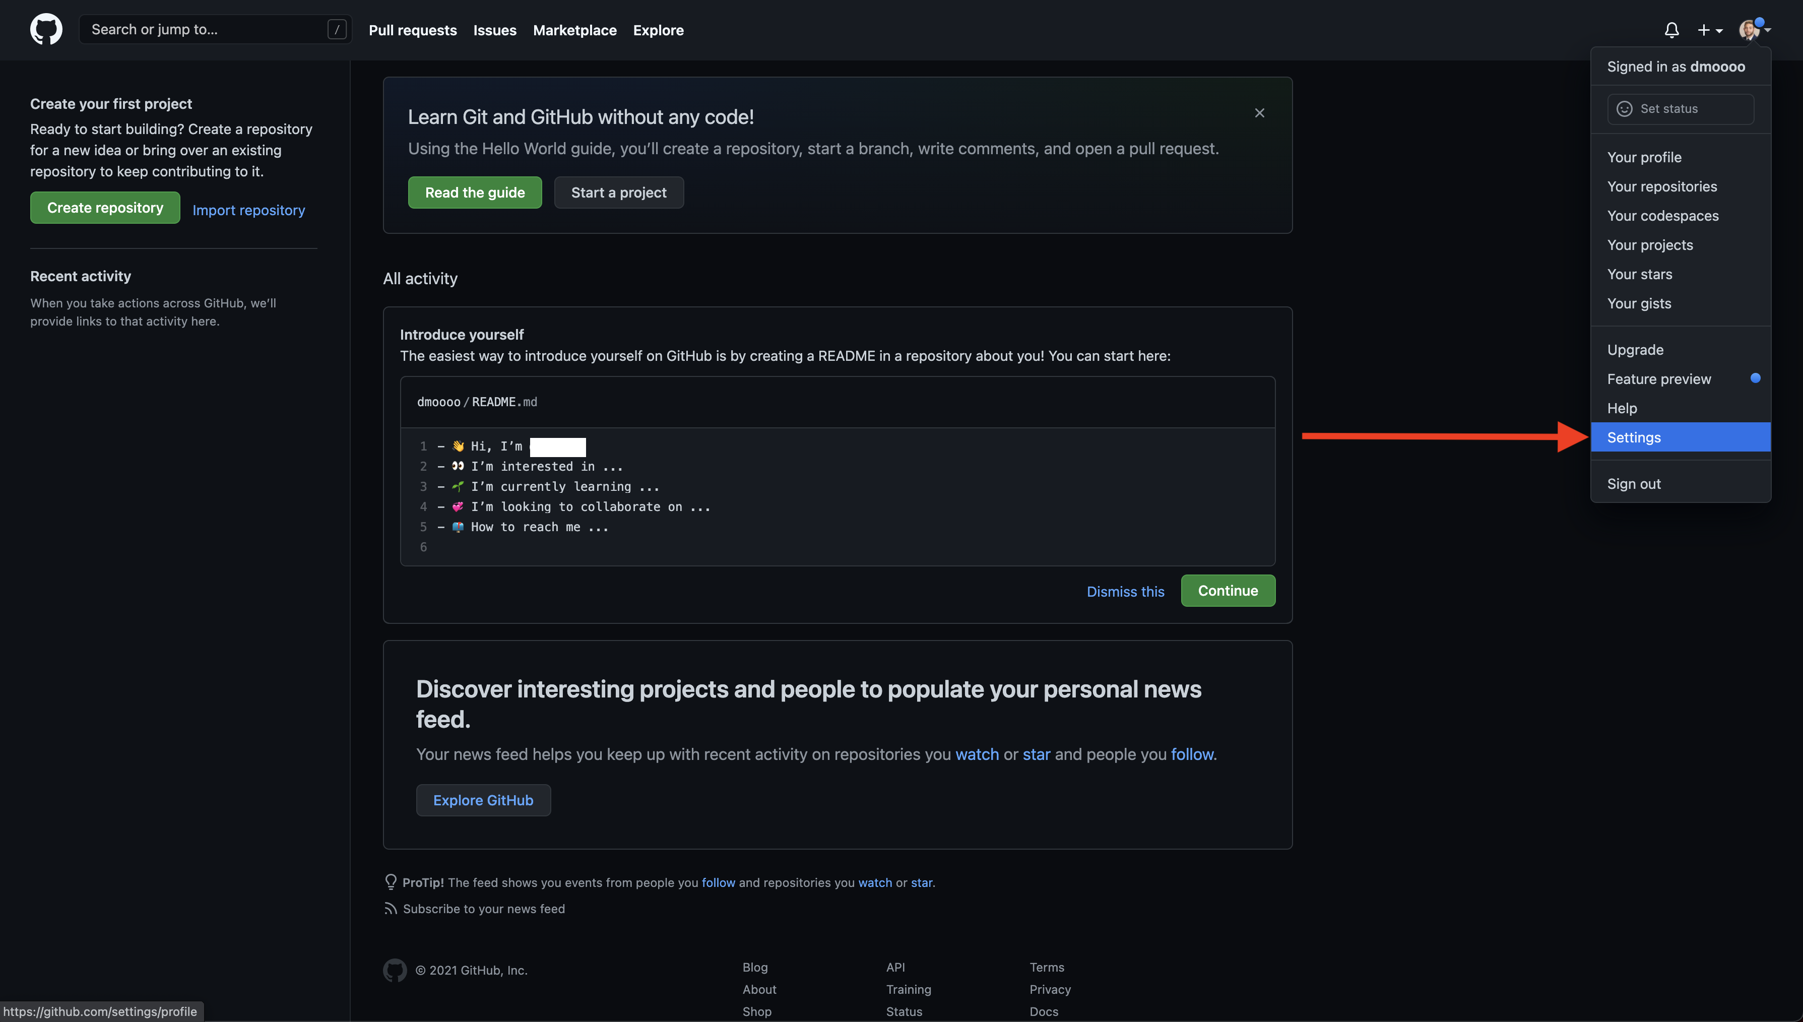Viewport: 1803px width, 1022px height.
Task: Select Your repositories in user menu
Action: pyautogui.click(x=1680, y=186)
